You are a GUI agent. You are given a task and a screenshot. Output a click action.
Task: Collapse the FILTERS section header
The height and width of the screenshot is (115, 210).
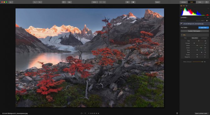(x=185, y=28)
